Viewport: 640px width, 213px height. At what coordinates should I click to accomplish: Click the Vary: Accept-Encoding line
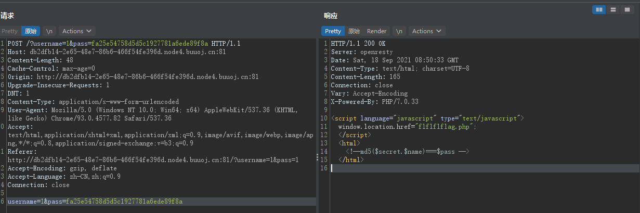tap(369, 94)
